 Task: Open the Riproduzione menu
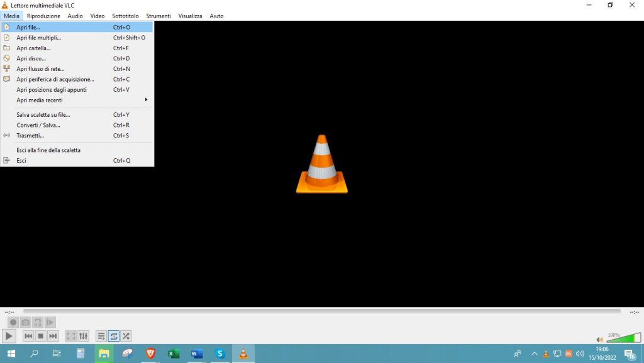tap(43, 16)
